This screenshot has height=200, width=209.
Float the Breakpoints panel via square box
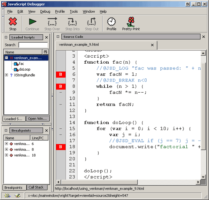tap(6, 130)
